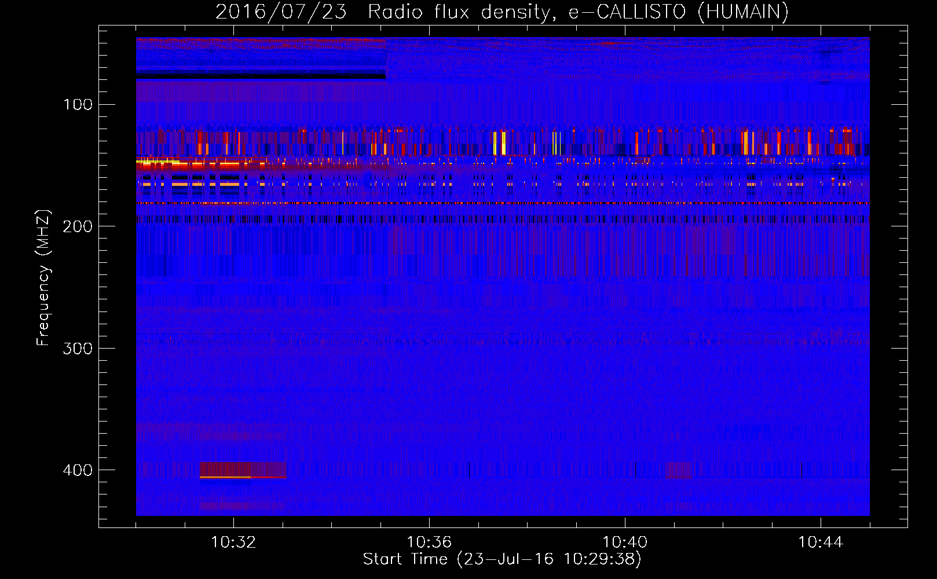Click the 200 frequency tick label
This screenshot has width=937, height=579.
(78, 226)
